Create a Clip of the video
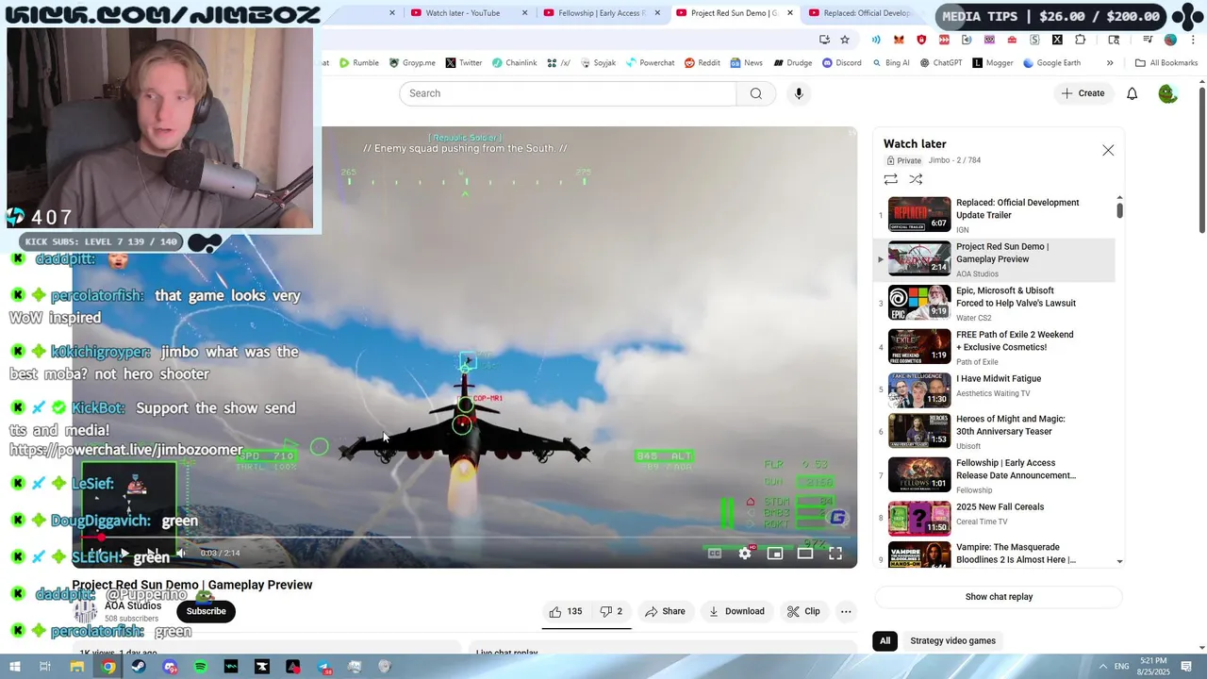The width and height of the screenshot is (1207, 679). tap(803, 611)
